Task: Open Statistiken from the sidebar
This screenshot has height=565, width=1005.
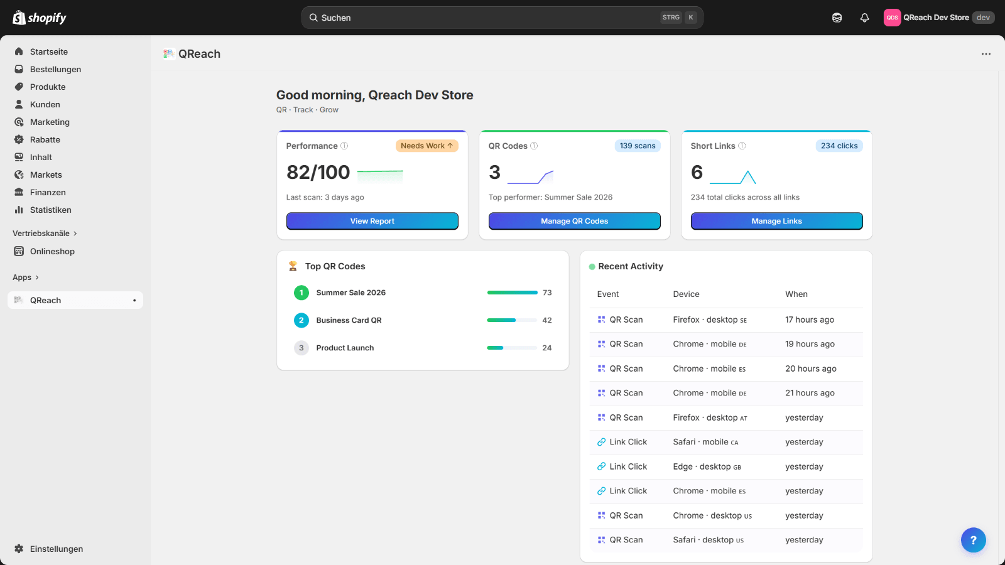Action: [x=19, y=210]
